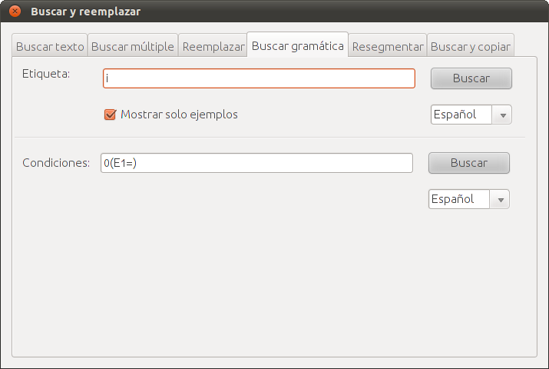549x369 pixels.
Task: Open the Buscar múltiple tab
Action: click(x=133, y=46)
